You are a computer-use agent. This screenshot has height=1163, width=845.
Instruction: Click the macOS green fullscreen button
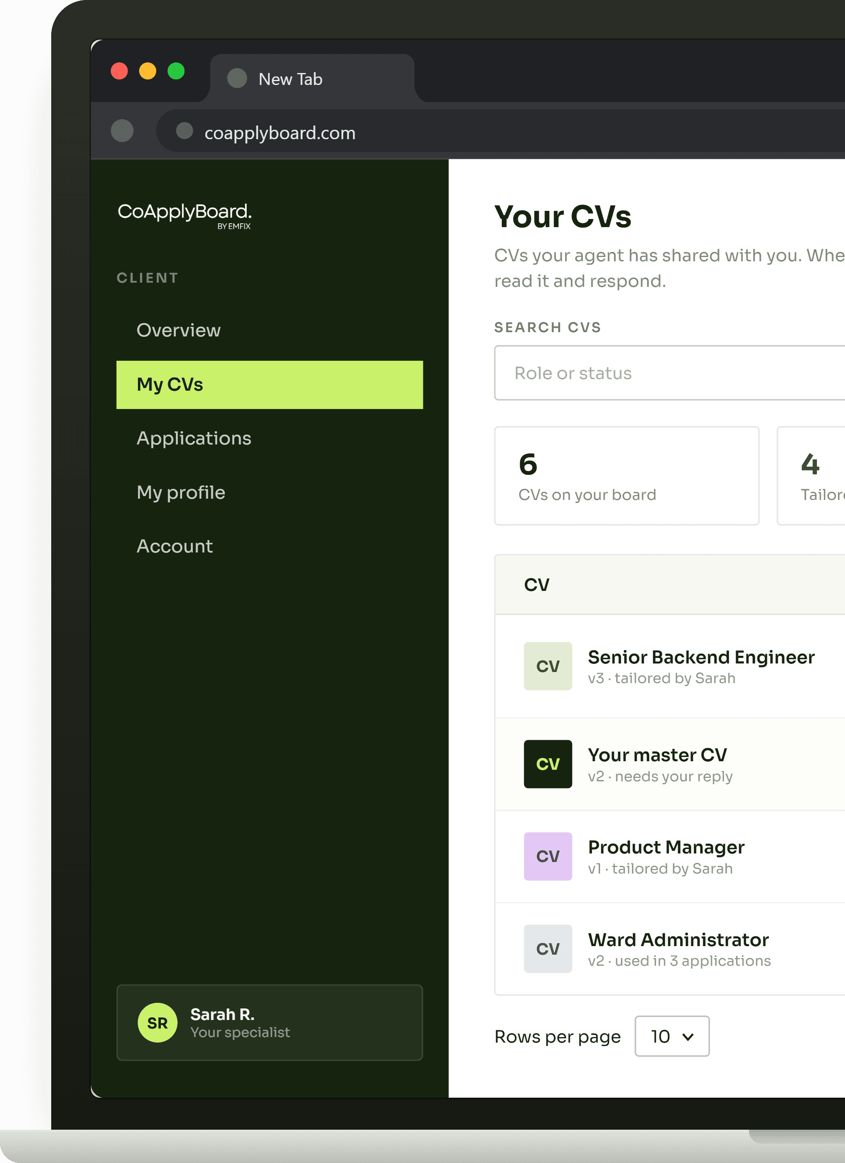pos(176,71)
